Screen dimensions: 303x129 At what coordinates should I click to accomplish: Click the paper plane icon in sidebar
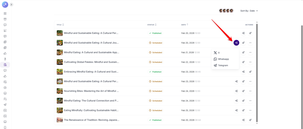5,104
